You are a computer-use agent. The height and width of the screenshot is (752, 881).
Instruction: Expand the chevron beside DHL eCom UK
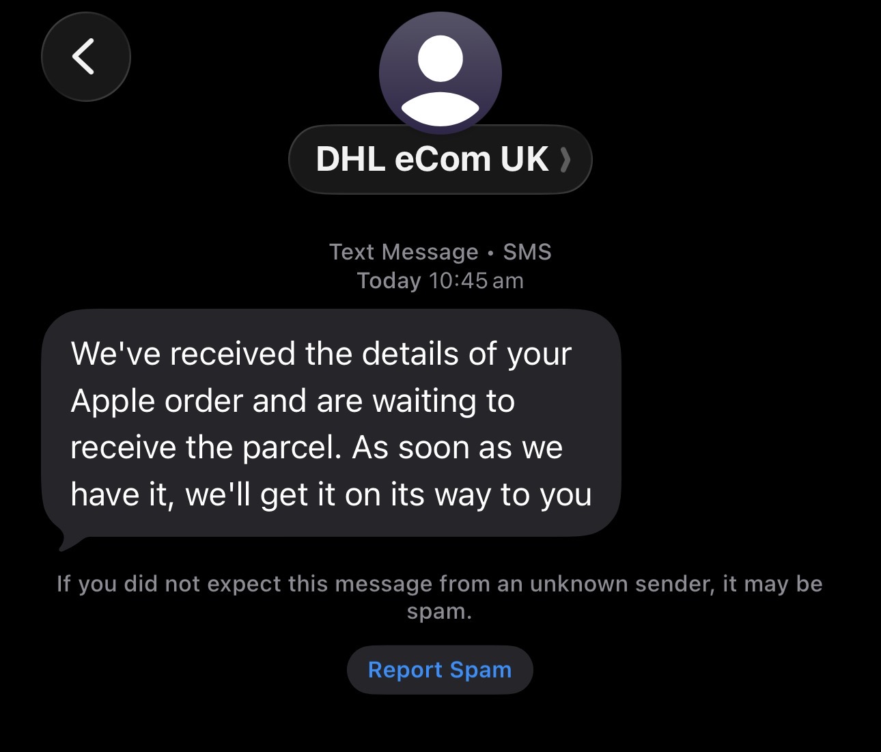564,160
